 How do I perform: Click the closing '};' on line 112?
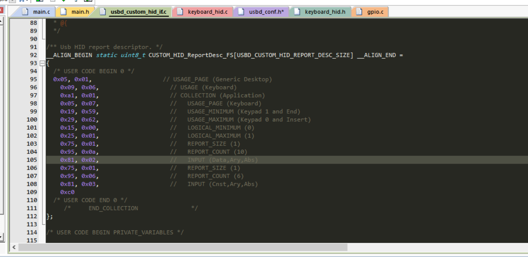50,216
